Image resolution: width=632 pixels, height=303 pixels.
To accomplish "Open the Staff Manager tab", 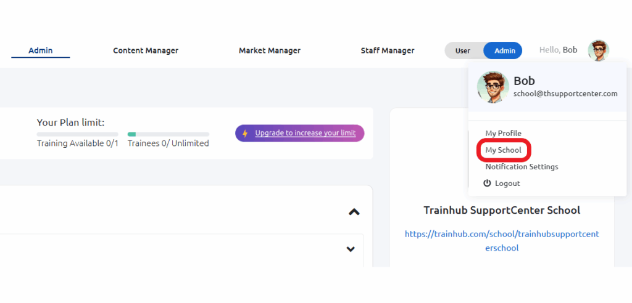I will [x=388, y=50].
